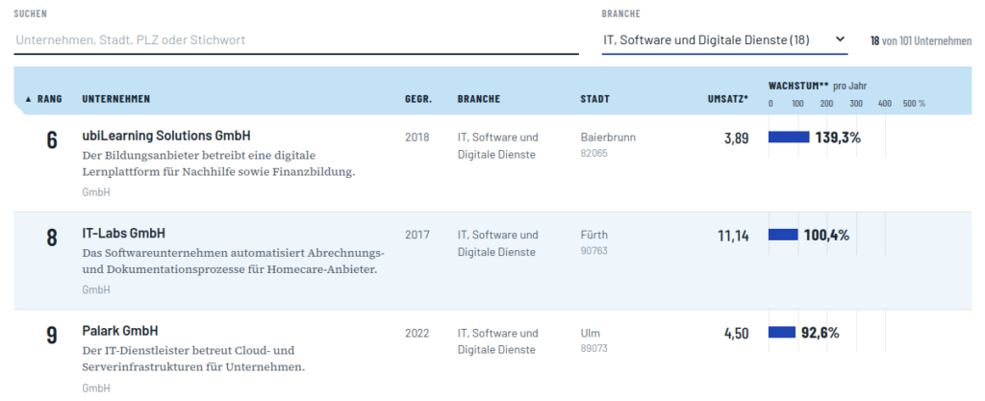Click the dropdown chevron arrow next to Branche
This screenshot has width=985, height=401.
click(840, 39)
